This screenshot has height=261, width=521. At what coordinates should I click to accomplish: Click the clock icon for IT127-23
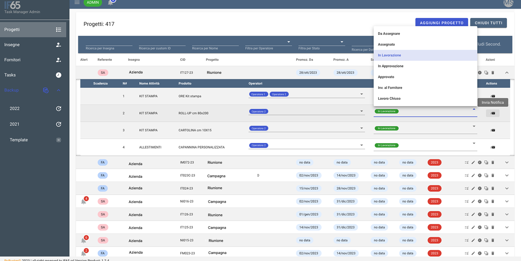[x=479, y=73]
